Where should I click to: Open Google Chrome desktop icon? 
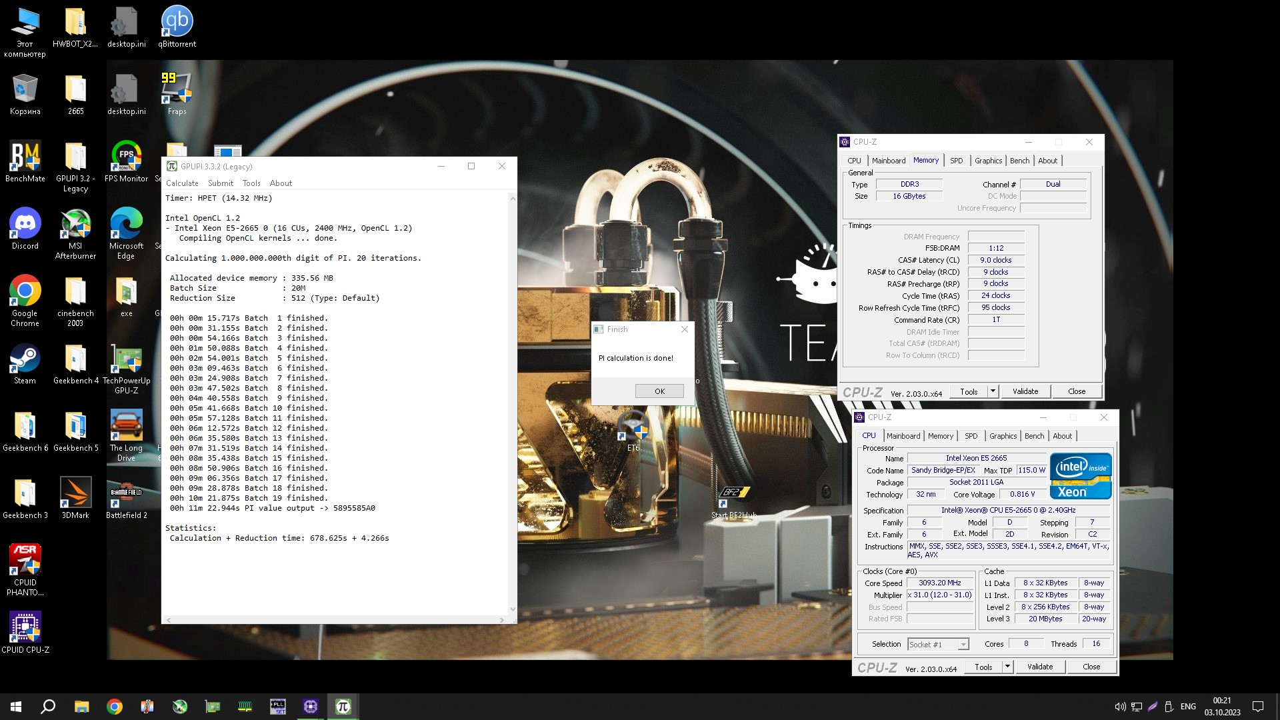point(25,301)
